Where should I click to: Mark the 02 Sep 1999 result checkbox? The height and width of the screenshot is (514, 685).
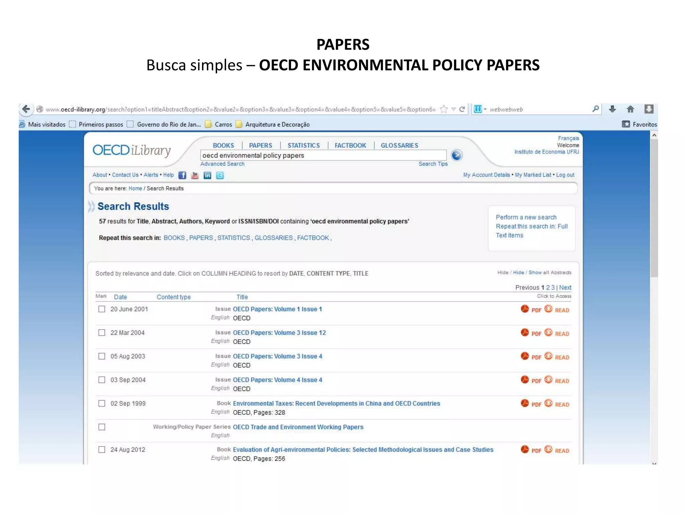pos(102,403)
